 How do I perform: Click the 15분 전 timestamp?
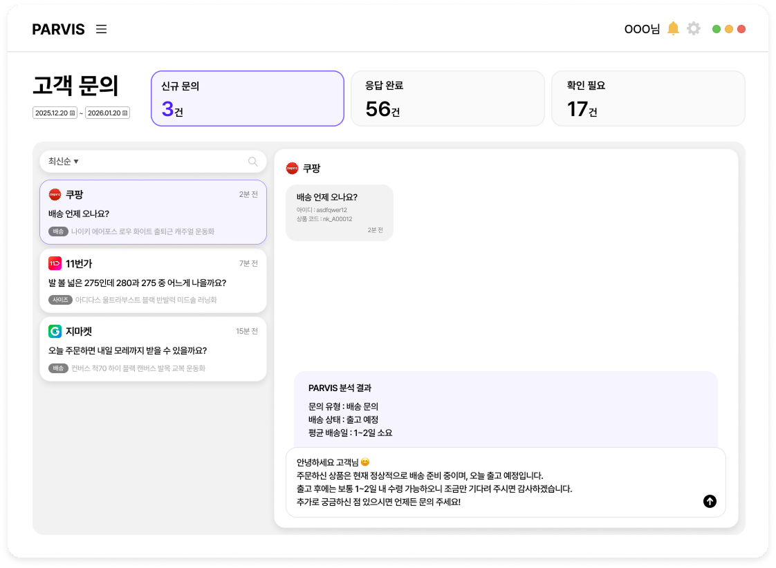[x=247, y=331]
